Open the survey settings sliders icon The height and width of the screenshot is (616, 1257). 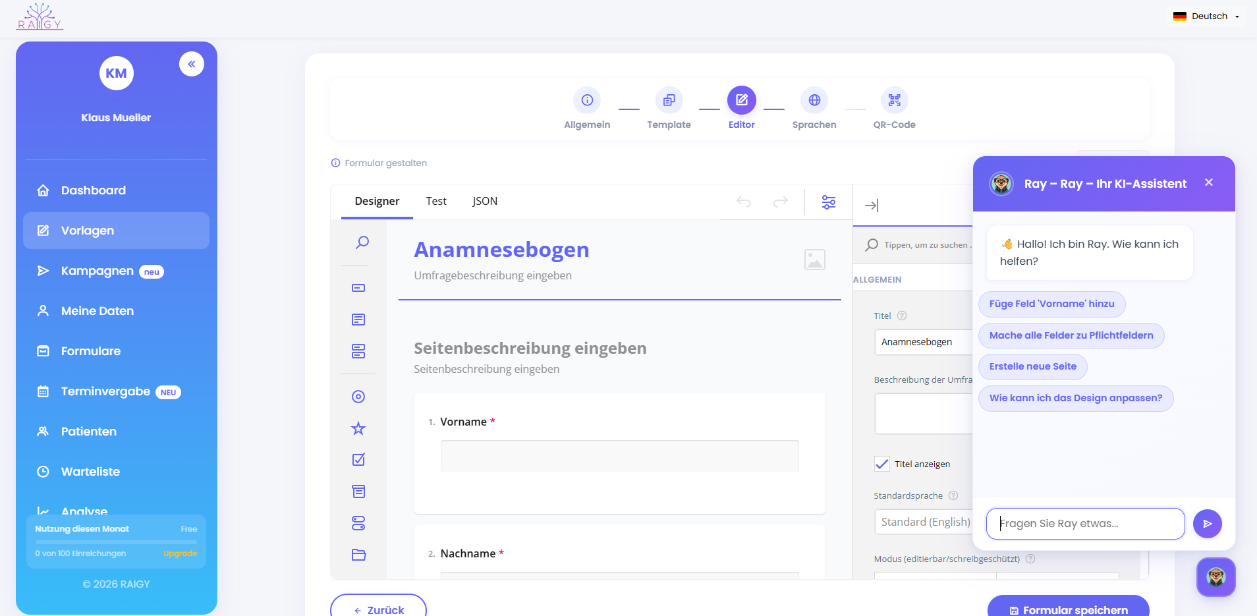[x=829, y=202]
